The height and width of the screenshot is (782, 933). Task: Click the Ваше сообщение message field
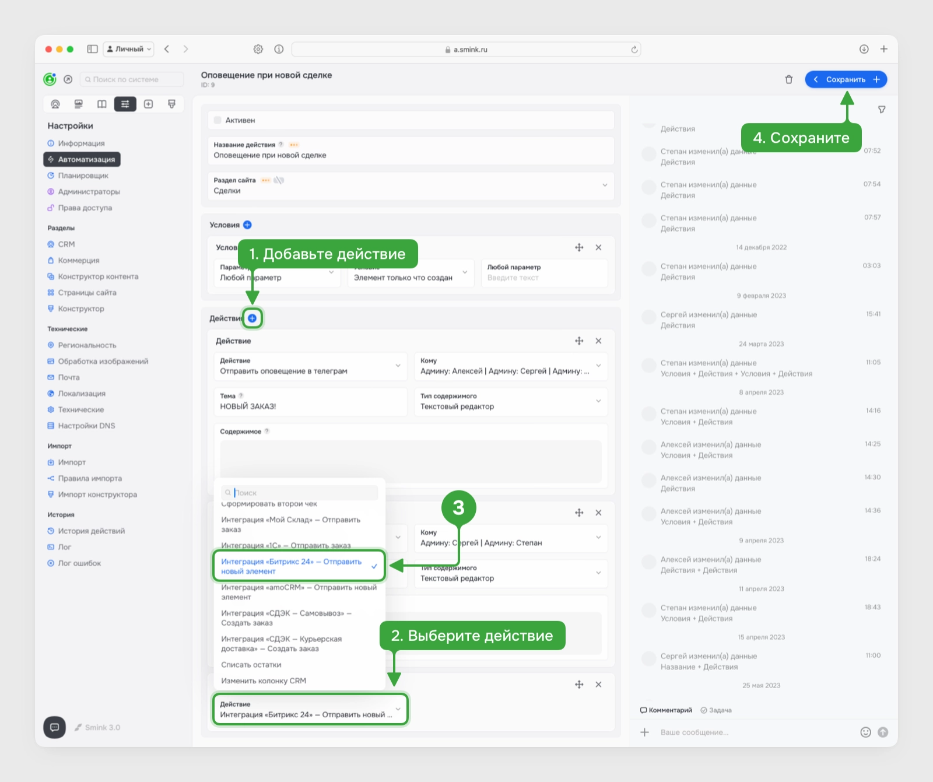[755, 732]
